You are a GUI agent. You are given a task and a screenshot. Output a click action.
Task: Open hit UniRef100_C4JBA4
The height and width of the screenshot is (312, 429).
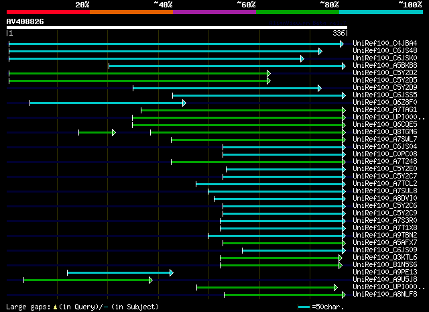coord(385,43)
